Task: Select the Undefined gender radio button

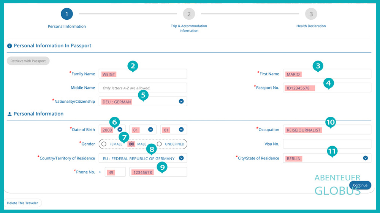Action: (159, 144)
